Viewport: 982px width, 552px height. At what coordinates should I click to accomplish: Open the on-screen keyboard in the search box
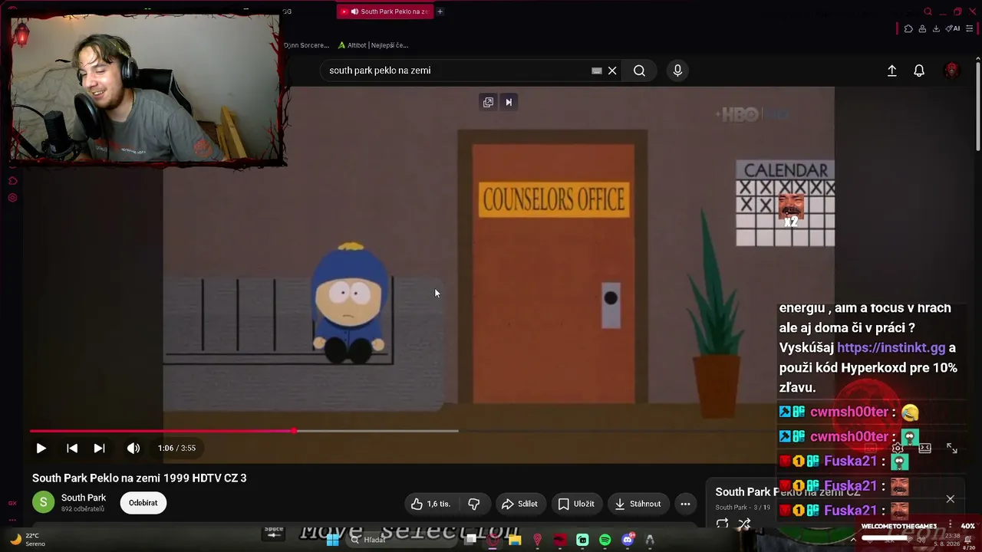click(596, 71)
